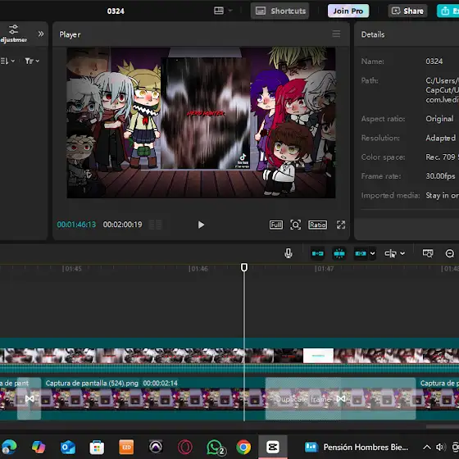Switch the player to Full quality view

click(x=276, y=225)
